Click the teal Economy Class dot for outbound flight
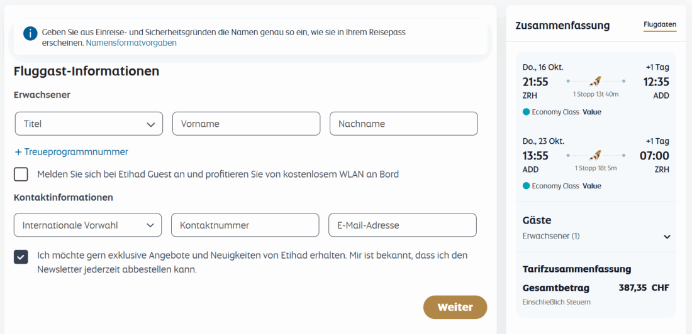Image resolution: width=692 pixels, height=334 pixels. click(527, 112)
